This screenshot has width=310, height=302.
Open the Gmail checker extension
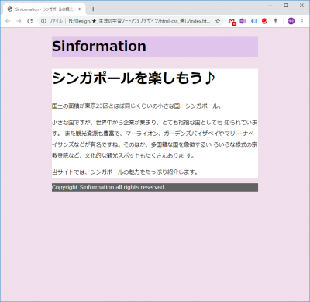pyautogui.click(x=232, y=22)
